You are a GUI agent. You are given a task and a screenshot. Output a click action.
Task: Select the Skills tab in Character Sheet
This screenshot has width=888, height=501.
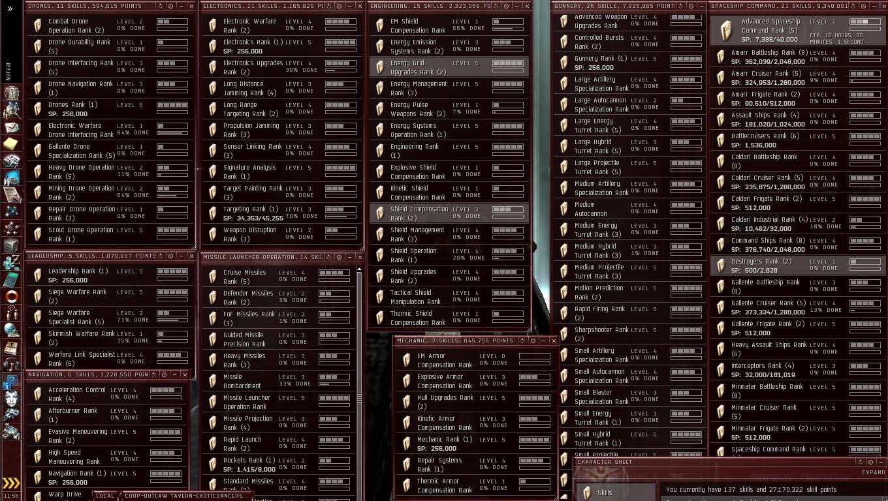tap(616, 493)
